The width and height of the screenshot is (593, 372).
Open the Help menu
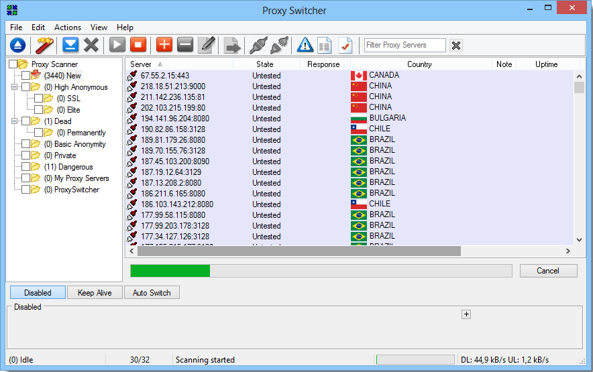[125, 27]
